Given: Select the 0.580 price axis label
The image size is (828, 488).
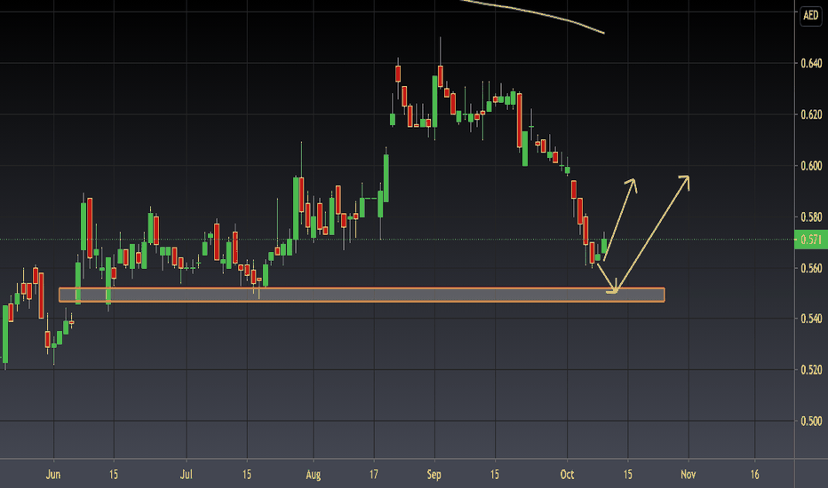Looking at the screenshot, I should click(811, 216).
